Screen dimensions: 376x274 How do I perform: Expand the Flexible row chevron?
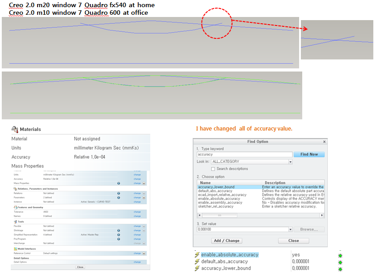click(144, 226)
